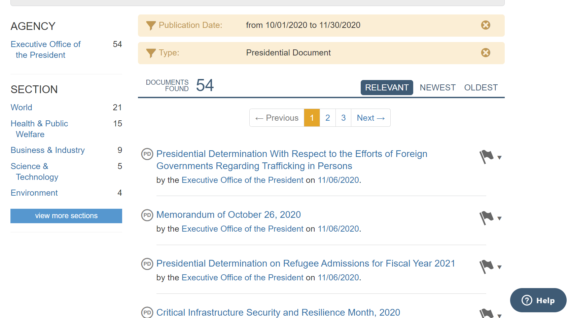Click the date range from 10/01/2020 to 11/30/2020
This screenshot has height=318, width=568.
coord(303,25)
